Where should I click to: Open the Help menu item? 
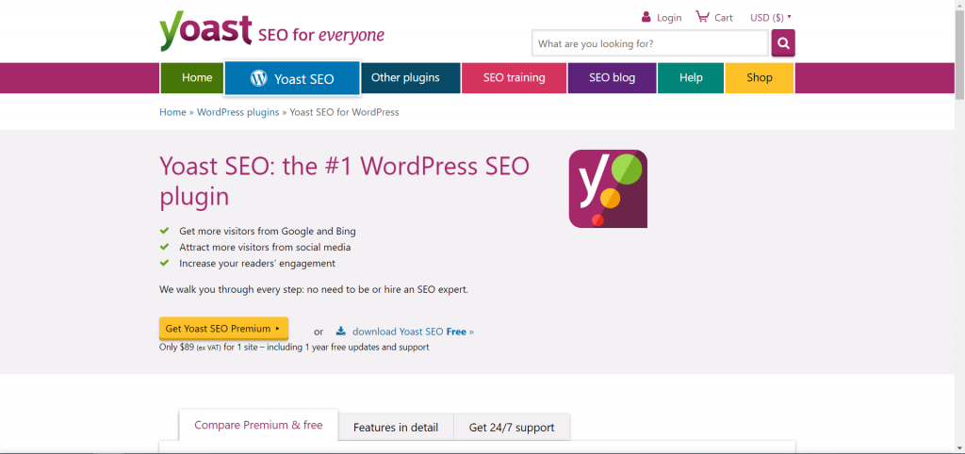691,77
